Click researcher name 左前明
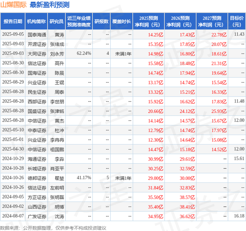The image size is (246, 231). point(57,187)
